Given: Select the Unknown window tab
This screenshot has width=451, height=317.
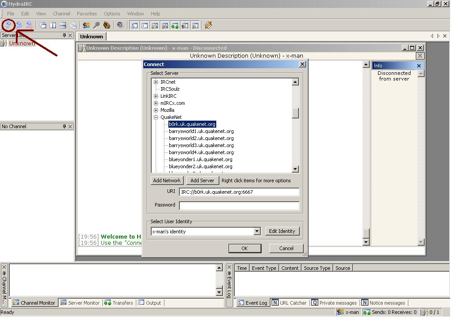Looking at the screenshot, I should (91, 37).
